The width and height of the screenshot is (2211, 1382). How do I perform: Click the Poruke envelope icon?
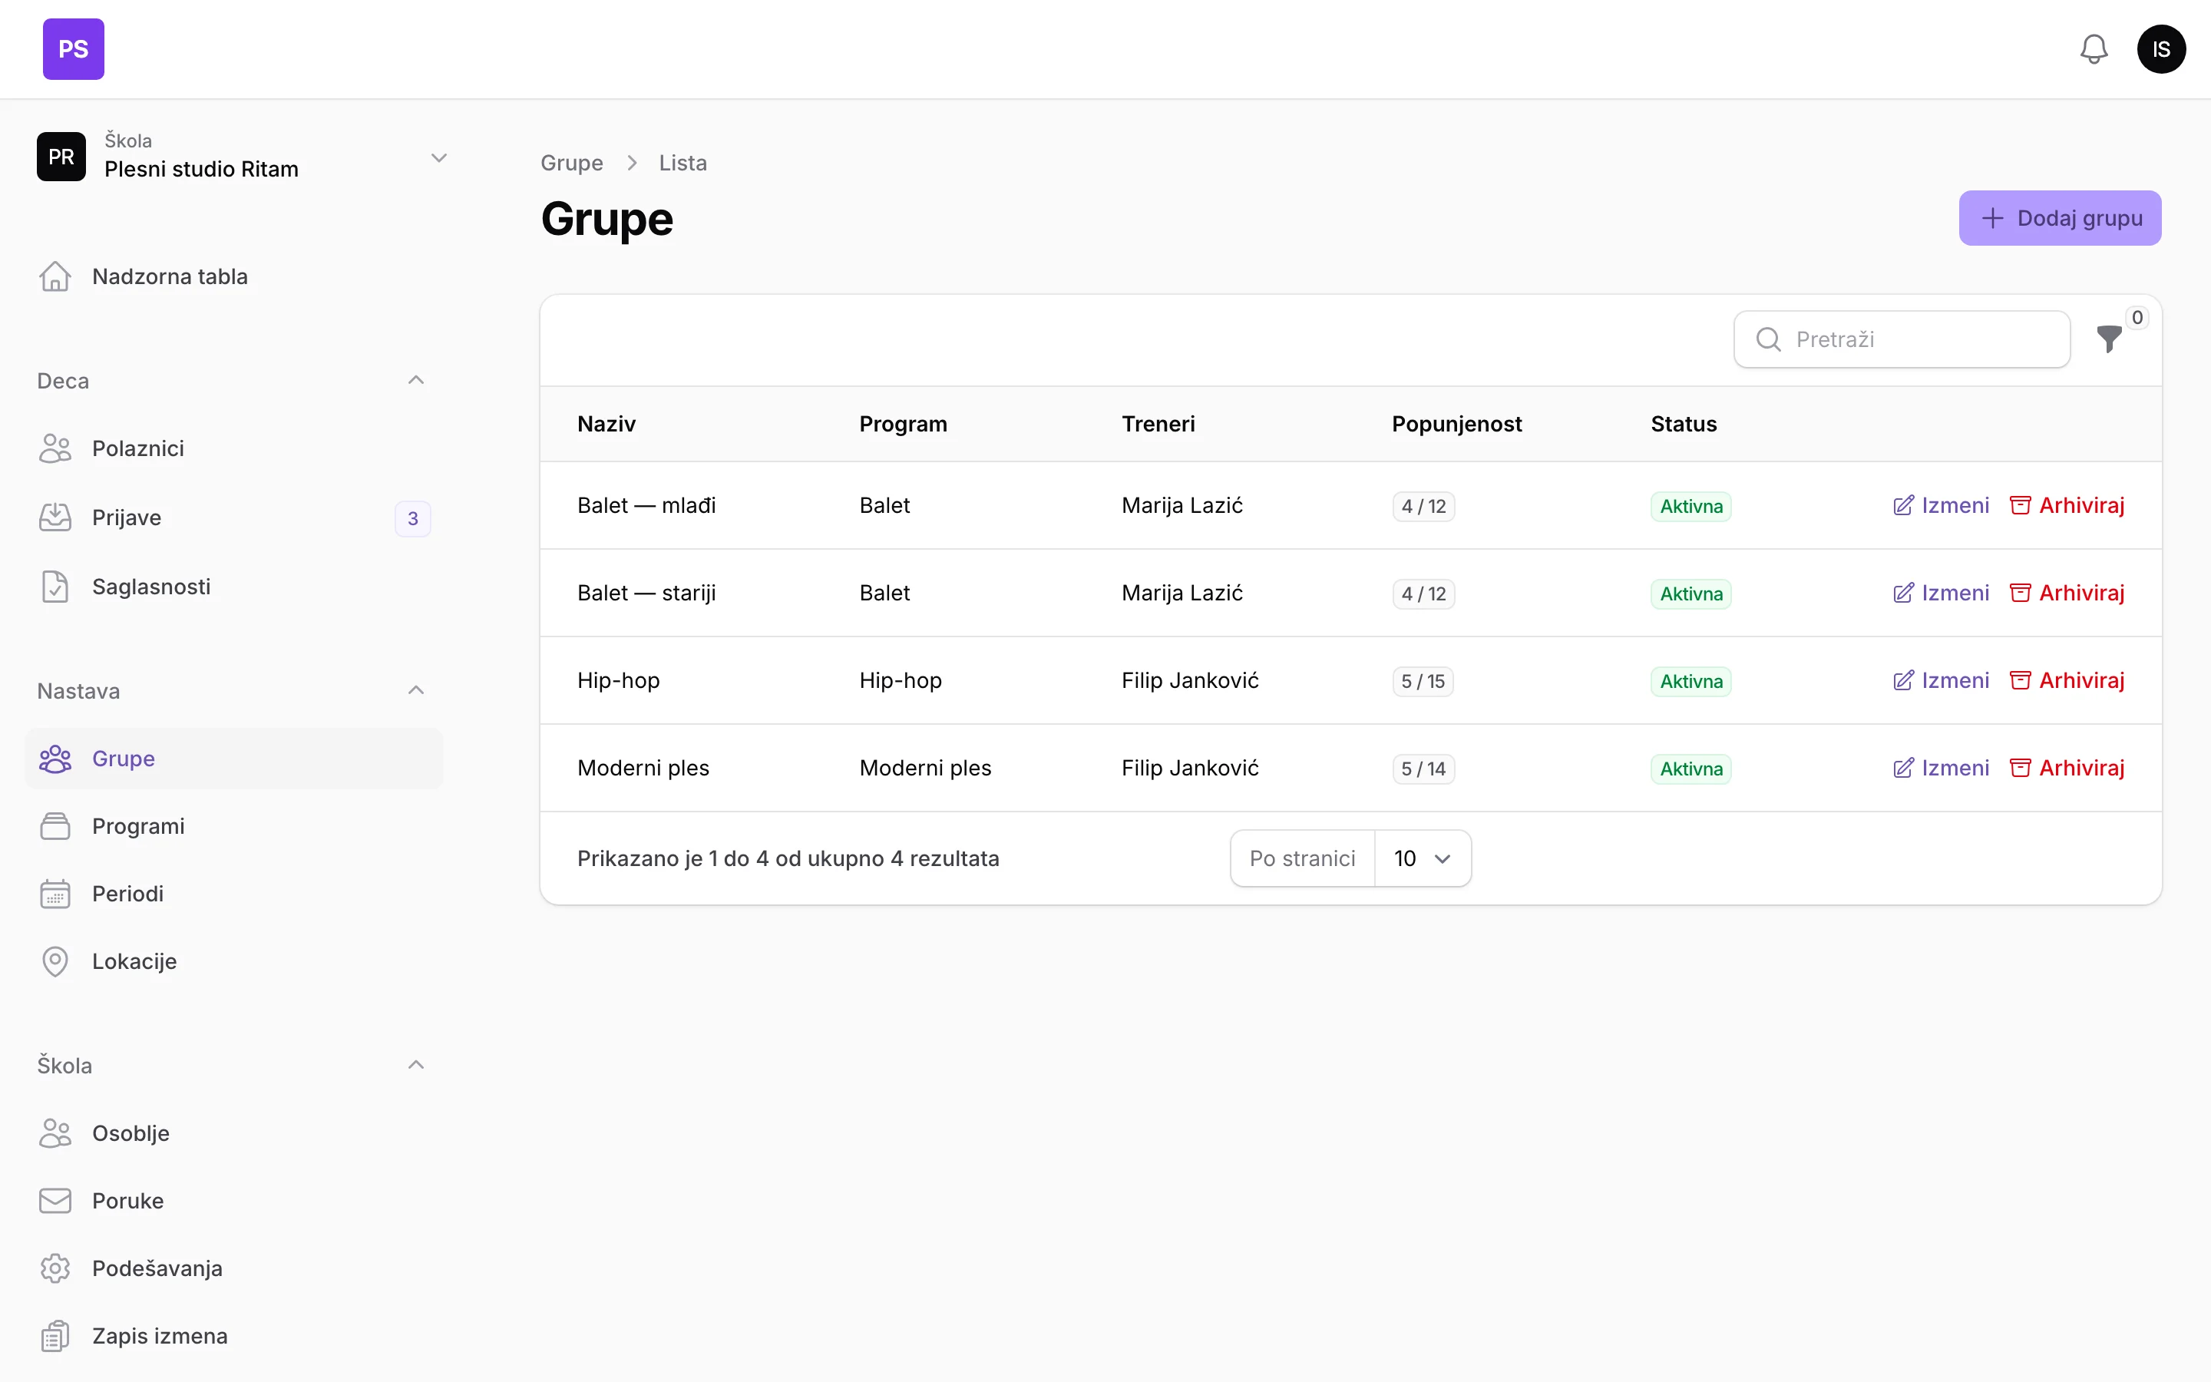(55, 1201)
